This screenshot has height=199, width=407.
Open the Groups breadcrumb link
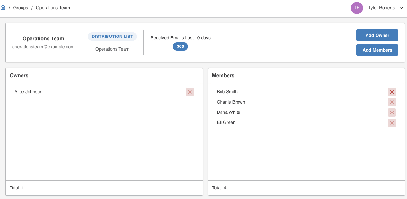pyautogui.click(x=21, y=8)
